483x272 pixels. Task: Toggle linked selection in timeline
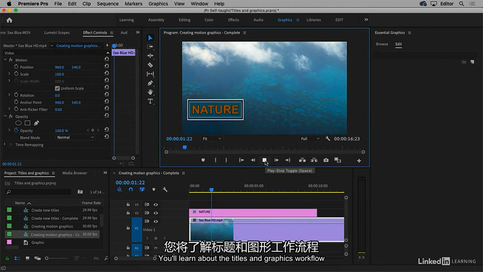click(x=142, y=189)
